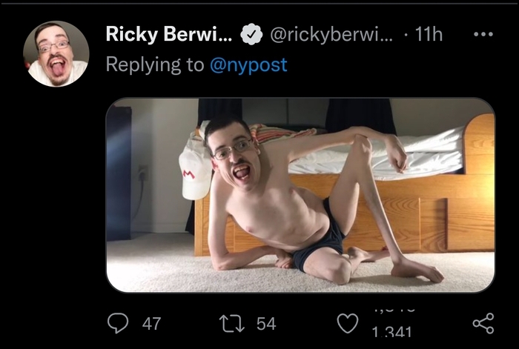Open the tweet via the 11h timestamp

[427, 34]
